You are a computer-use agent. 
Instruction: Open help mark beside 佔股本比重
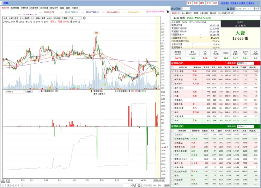point(192,44)
